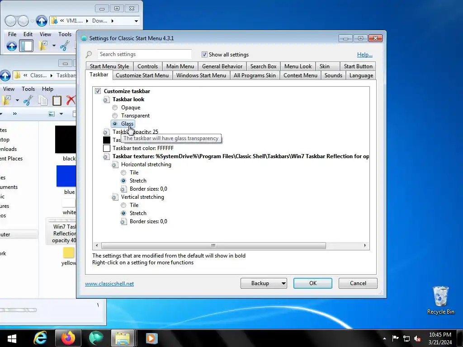This screenshot has height=347, width=463.
Task: Click the red Delete icon in Explorer toolbar
Action: tap(71, 100)
